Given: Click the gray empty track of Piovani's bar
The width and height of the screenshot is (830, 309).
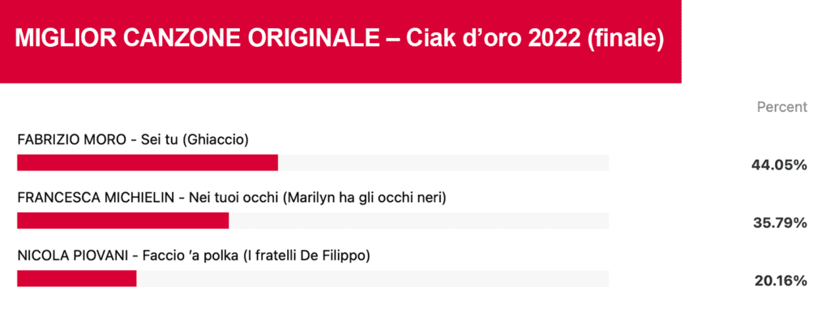Looking at the screenshot, I should point(373,279).
